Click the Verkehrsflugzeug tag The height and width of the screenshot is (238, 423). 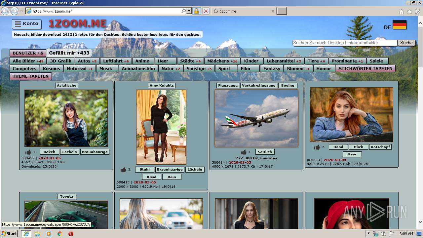pos(259,85)
